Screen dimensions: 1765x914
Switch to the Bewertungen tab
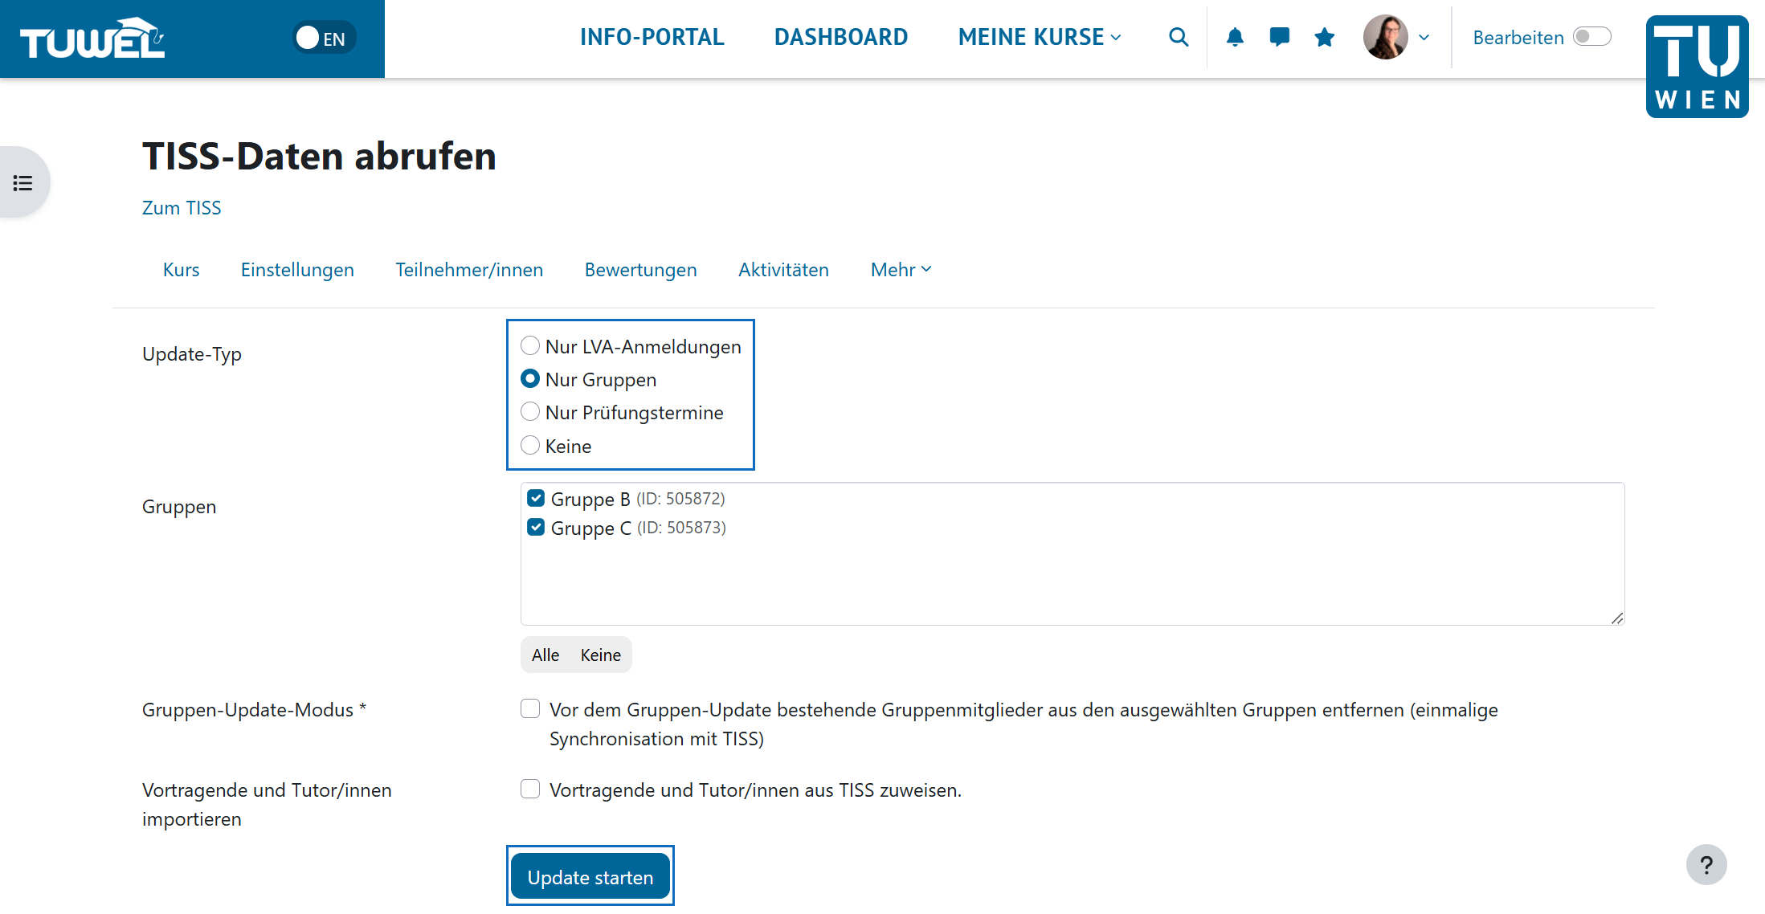point(640,270)
